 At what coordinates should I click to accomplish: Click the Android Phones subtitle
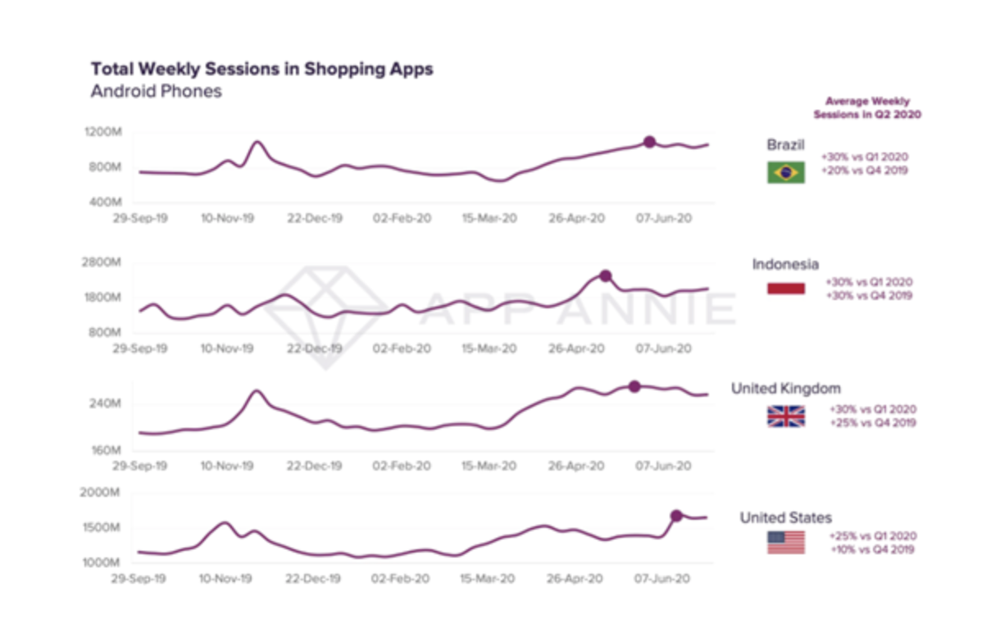click(157, 91)
